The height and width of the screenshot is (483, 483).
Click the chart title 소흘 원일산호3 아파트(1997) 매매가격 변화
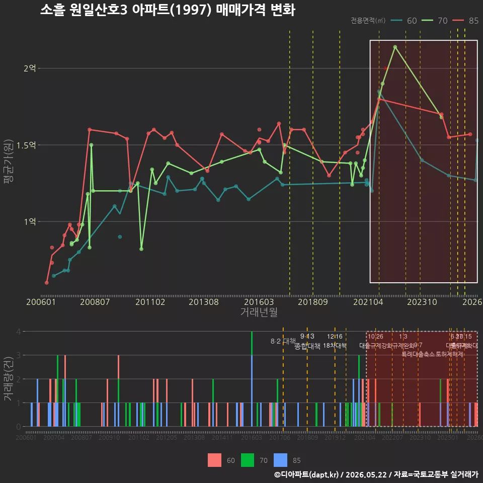pos(168,10)
